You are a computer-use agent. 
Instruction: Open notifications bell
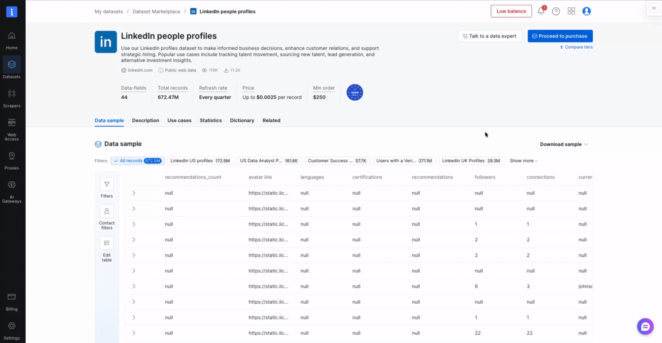(x=541, y=11)
